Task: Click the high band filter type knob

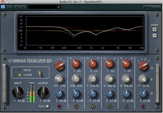Action: click(x=143, y=66)
